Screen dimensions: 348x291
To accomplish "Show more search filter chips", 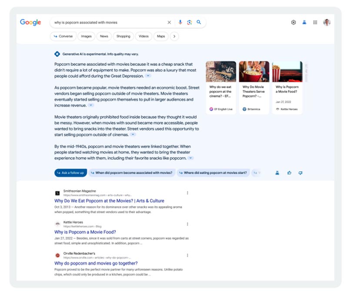I will (x=174, y=37).
